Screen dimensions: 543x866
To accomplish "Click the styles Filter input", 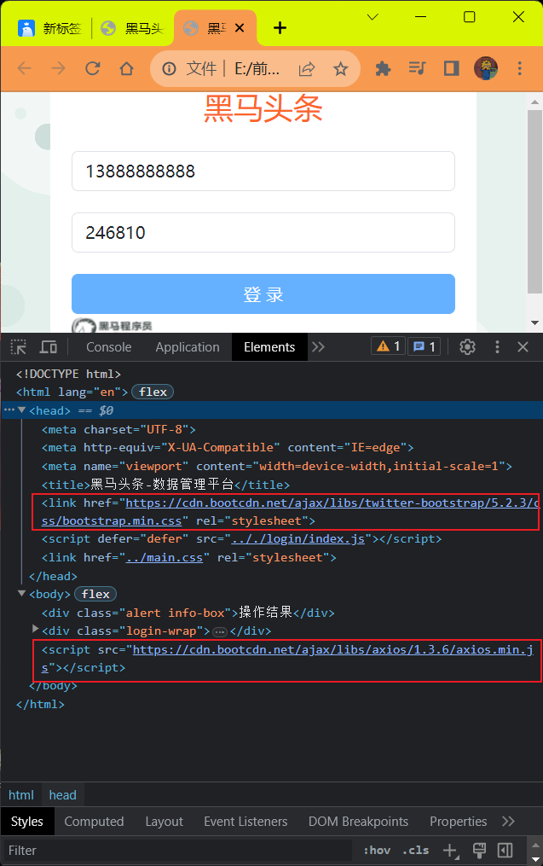I will click(x=176, y=850).
